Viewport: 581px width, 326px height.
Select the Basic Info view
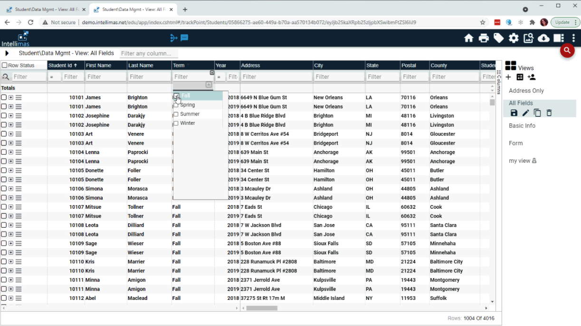point(522,126)
